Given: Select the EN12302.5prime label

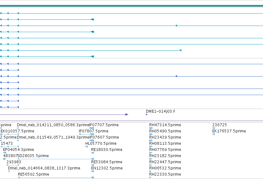Looking at the screenshot, I should (107, 168).
